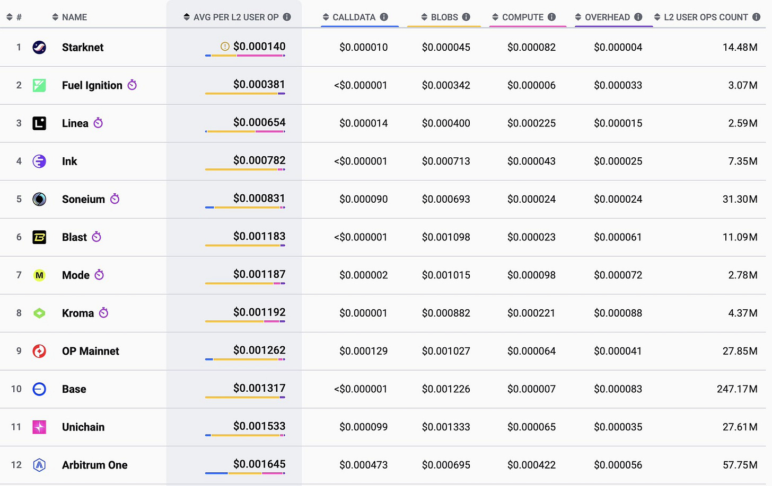Open the Base project link
772x486 pixels.
point(74,389)
